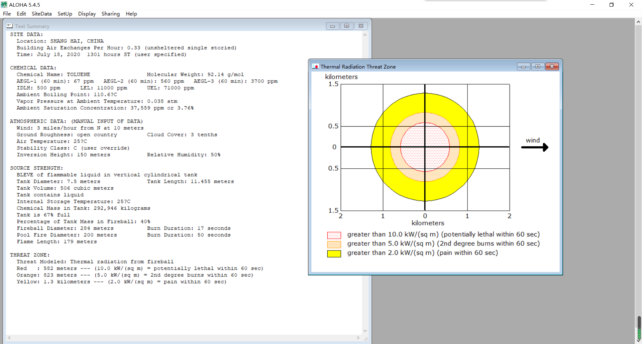Click the main window scroll up arrow

pyautogui.click(x=638, y=22)
